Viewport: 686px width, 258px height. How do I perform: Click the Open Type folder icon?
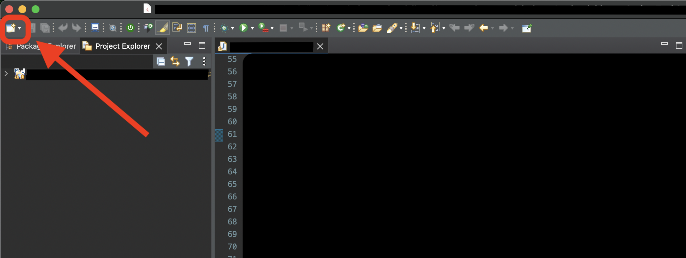[x=363, y=28]
